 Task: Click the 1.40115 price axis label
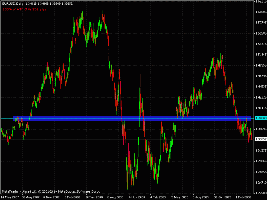261,108
